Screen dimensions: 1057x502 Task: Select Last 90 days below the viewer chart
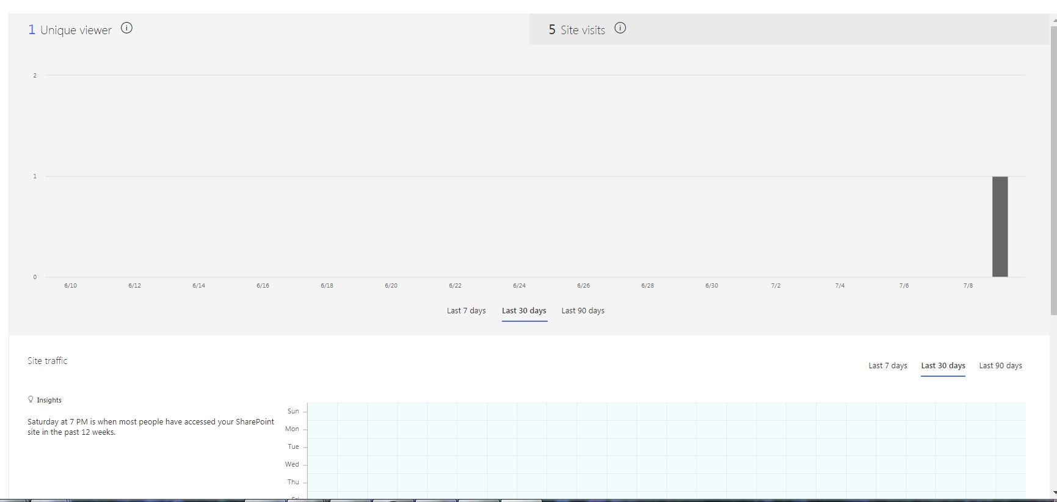[x=583, y=311]
